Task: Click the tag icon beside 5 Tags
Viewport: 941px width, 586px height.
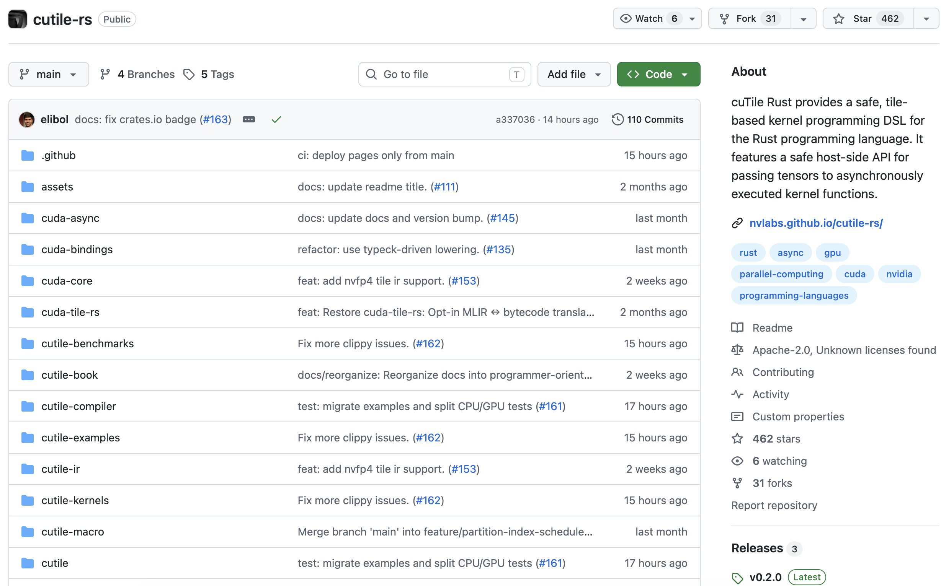Action: pos(189,75)
